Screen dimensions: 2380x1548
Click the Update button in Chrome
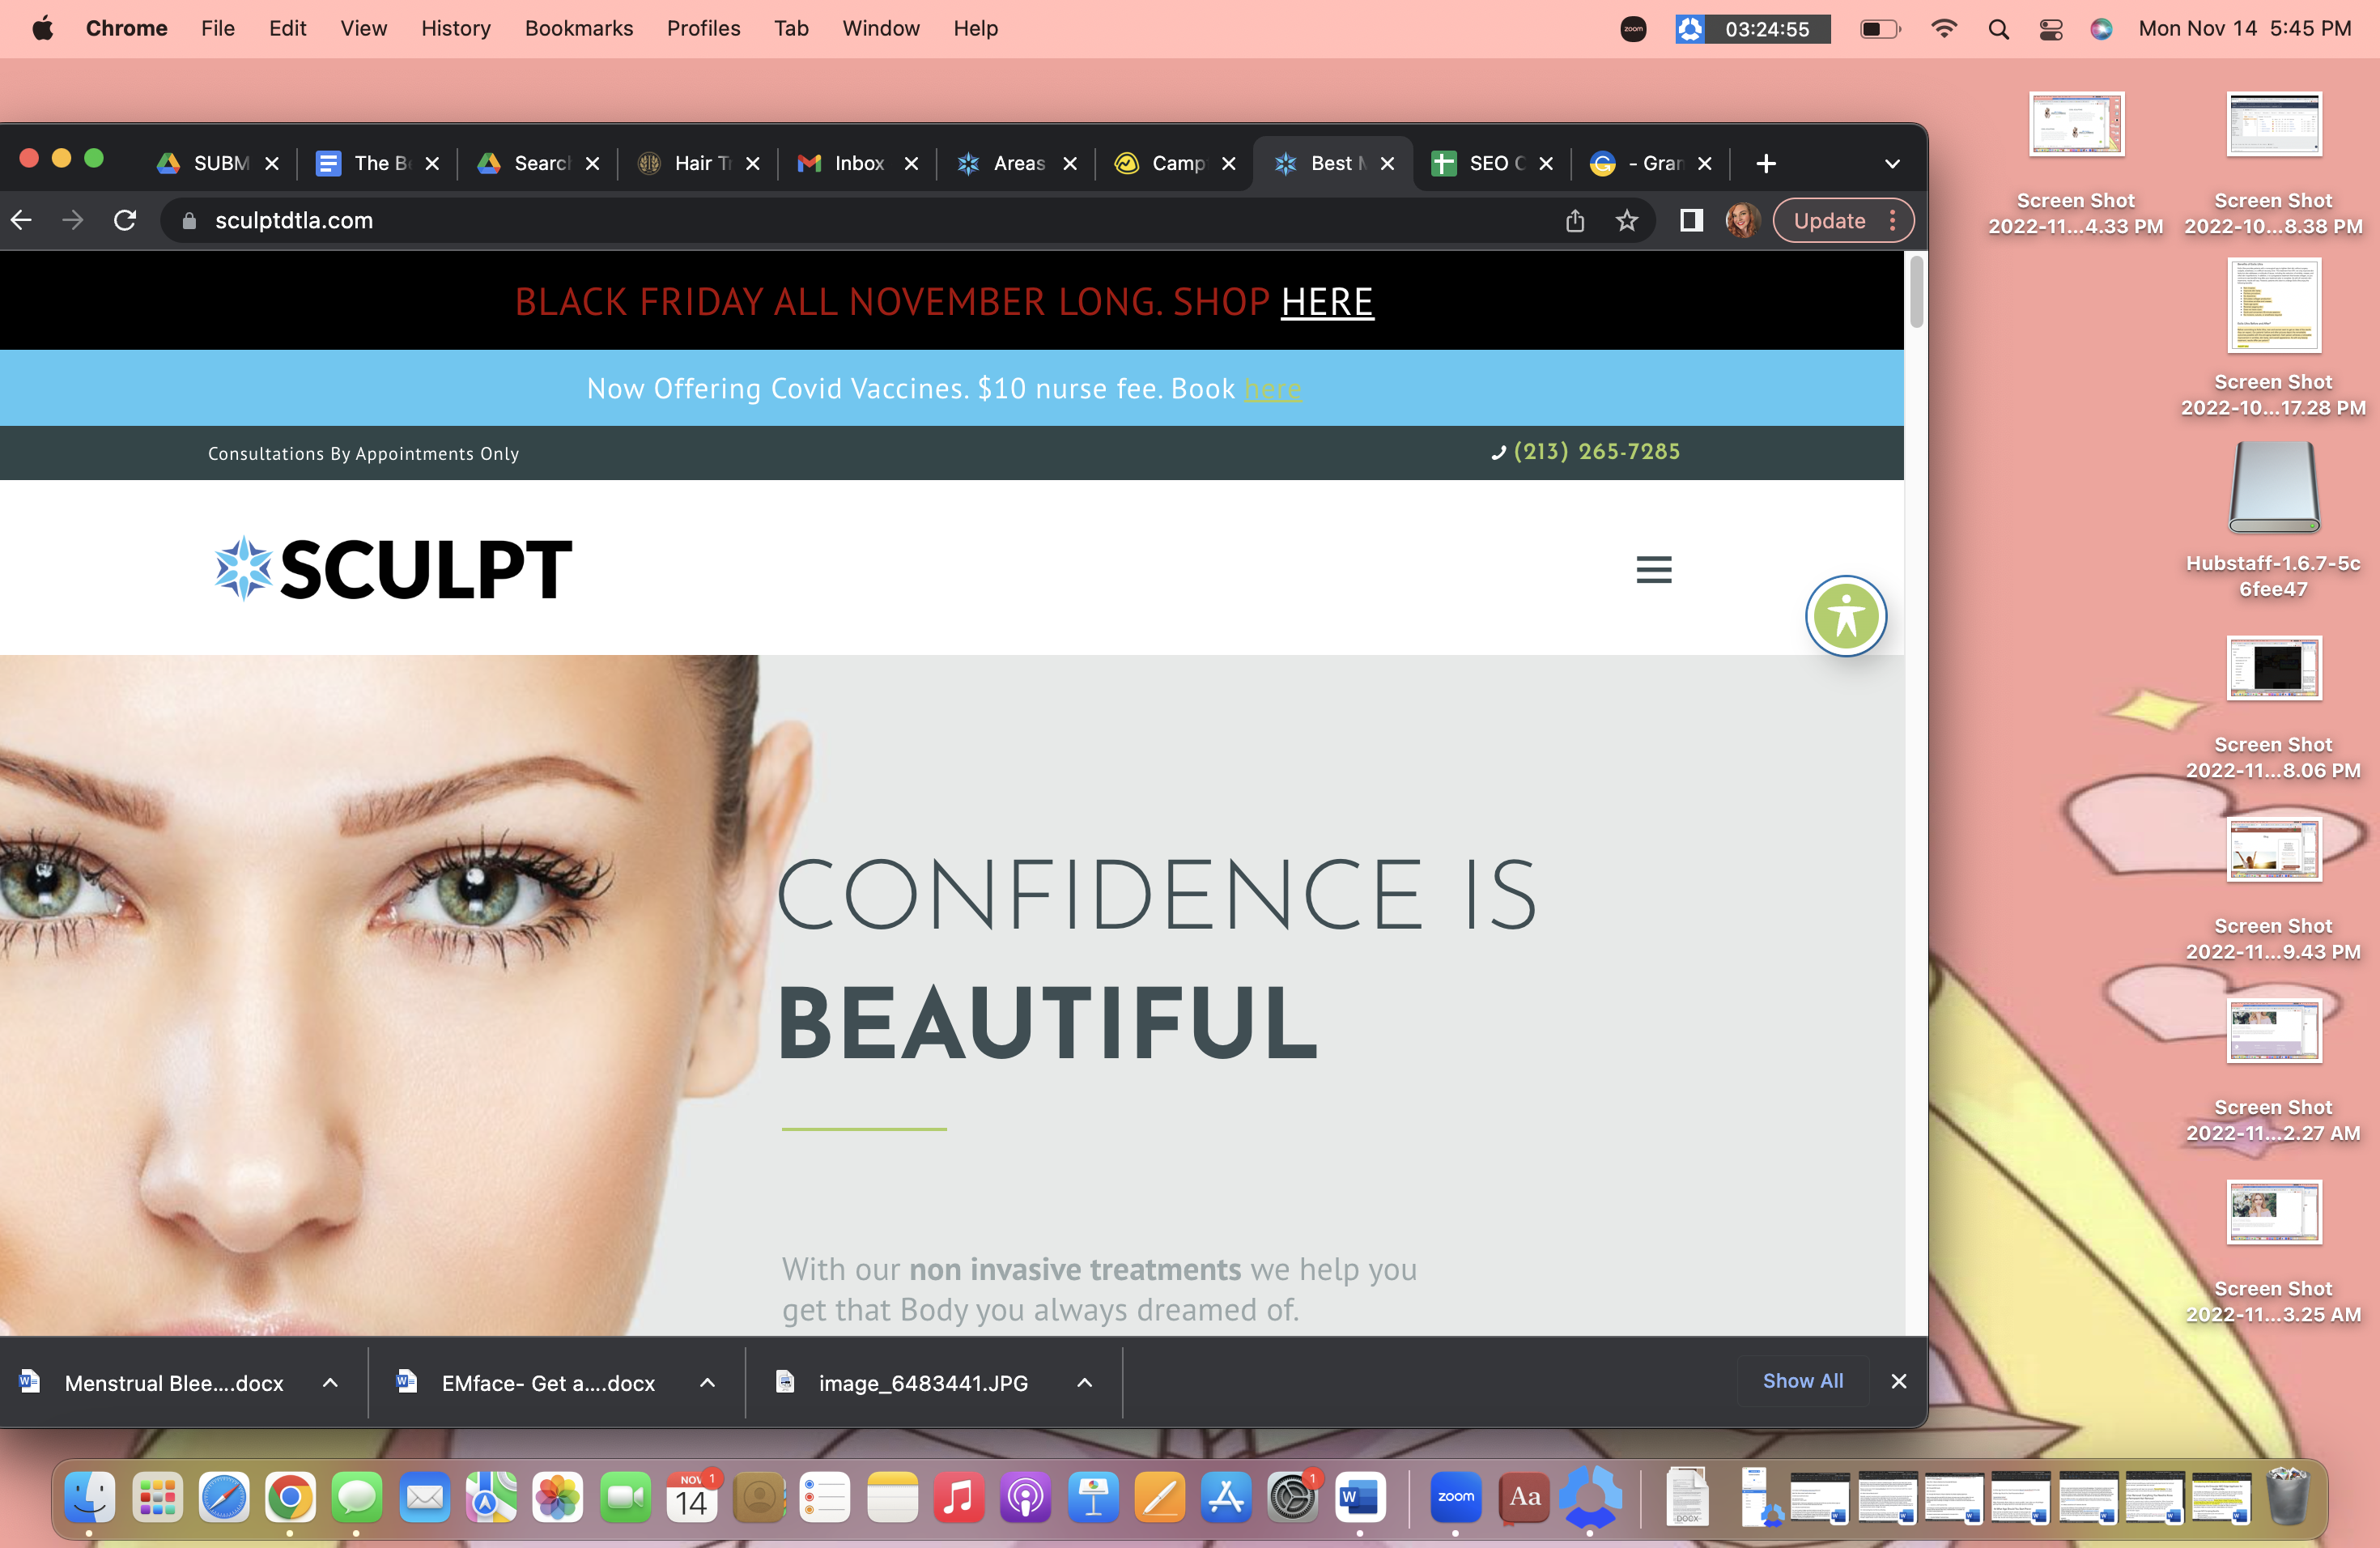1830,221
